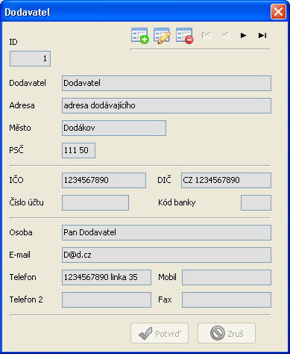This screenshot has height=354, width=290.
Task: Click the DIČ label
Action: 164,180
